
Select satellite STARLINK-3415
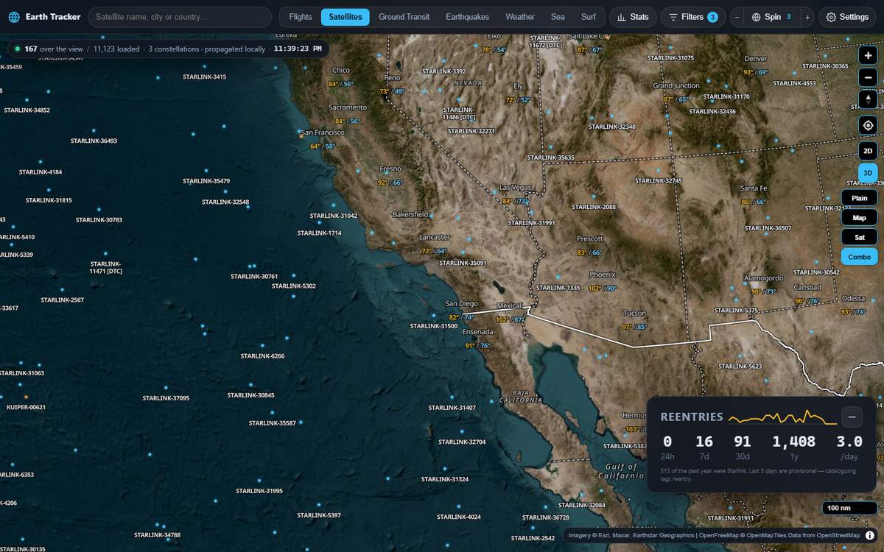tap(204, 77)
